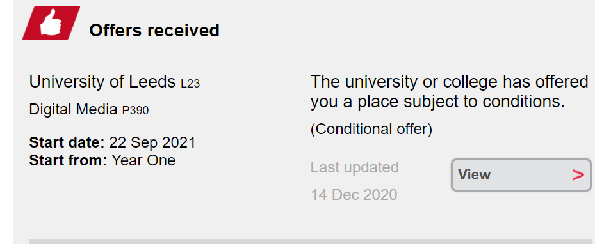Click the Start from label
The image size is (595, 244).
(x=69, y=160)
